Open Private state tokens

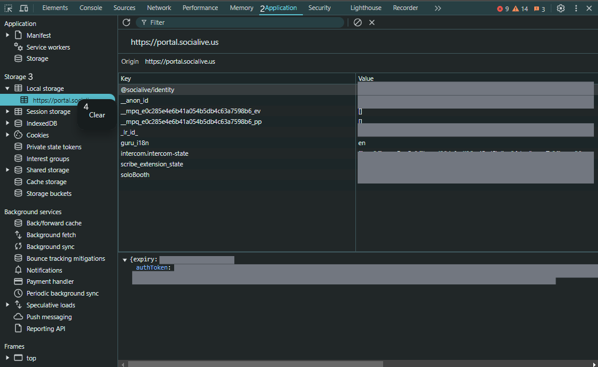[54, 147]
